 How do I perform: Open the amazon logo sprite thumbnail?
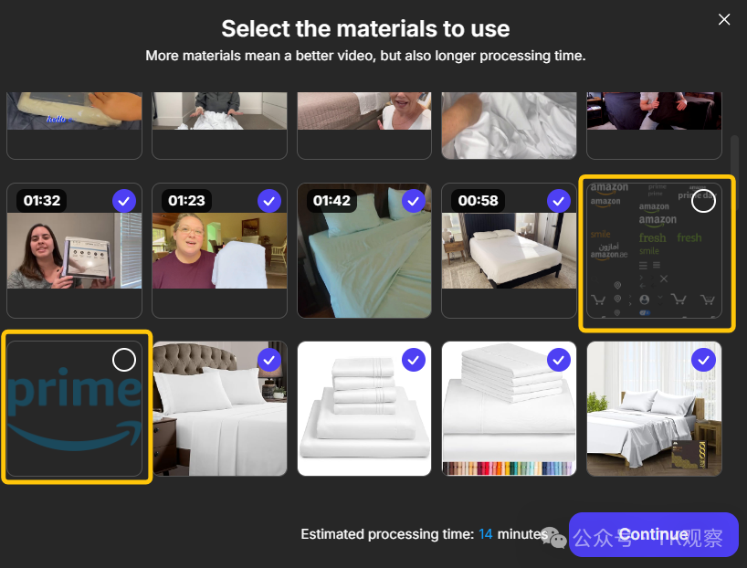pos(654,250)
